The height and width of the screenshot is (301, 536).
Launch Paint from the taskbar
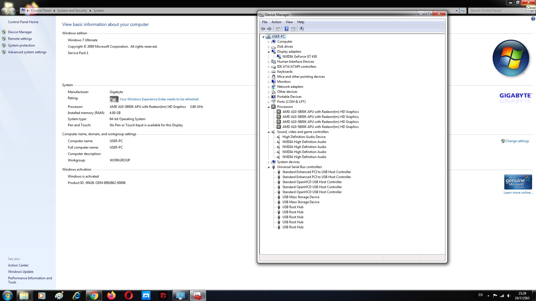pos(59,295)
